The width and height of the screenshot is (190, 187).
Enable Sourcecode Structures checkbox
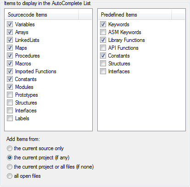(10, 103)
